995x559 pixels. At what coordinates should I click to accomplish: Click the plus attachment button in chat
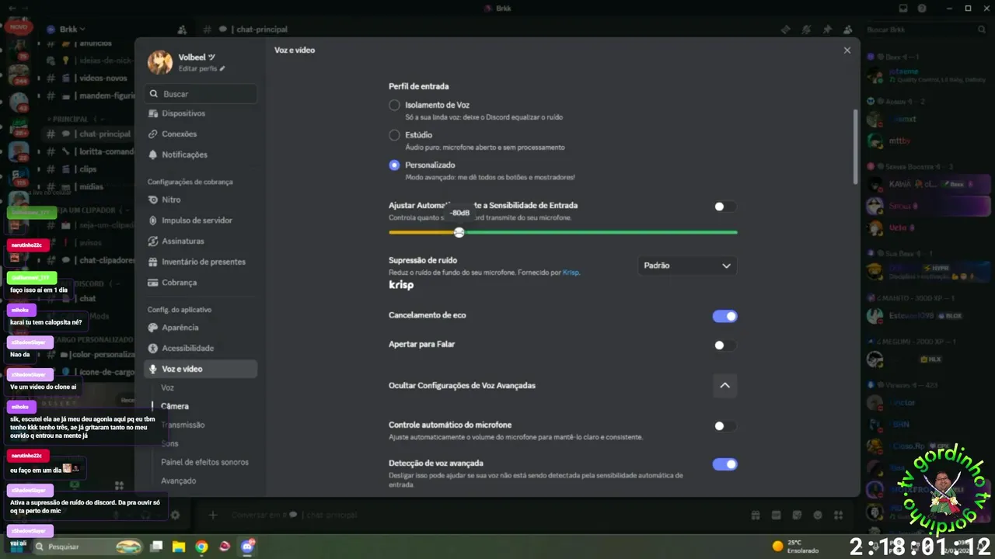pyautogui.click(x=213, y=515)
